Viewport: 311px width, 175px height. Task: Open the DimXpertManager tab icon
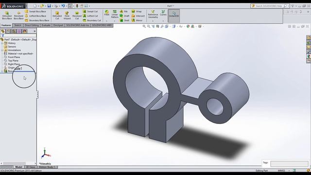click(x=19, y=31)
